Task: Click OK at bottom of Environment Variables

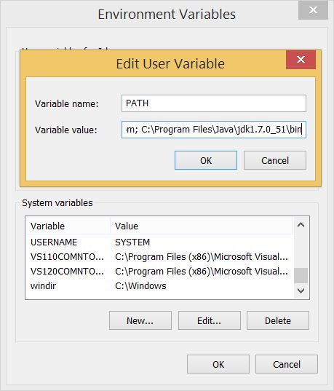Action: click(x=218, y=364)
